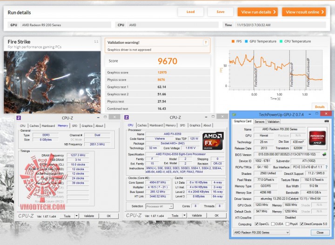Select the Graphics Card tab in GPU-Z

242,121
